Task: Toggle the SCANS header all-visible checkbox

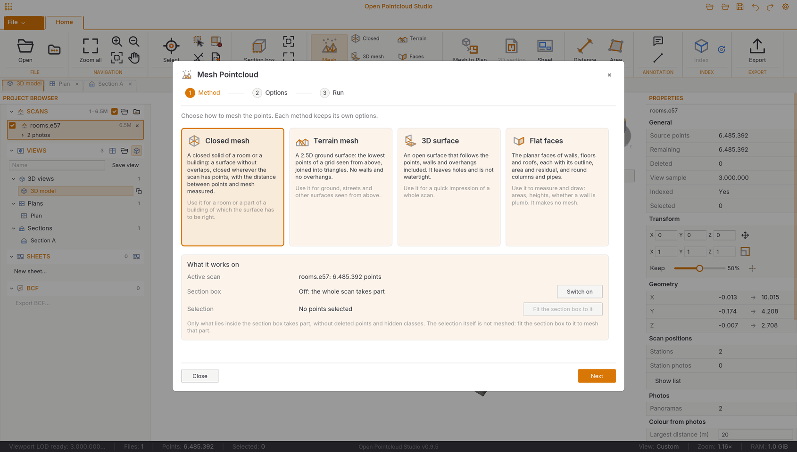Action: [x=115, y=112]
